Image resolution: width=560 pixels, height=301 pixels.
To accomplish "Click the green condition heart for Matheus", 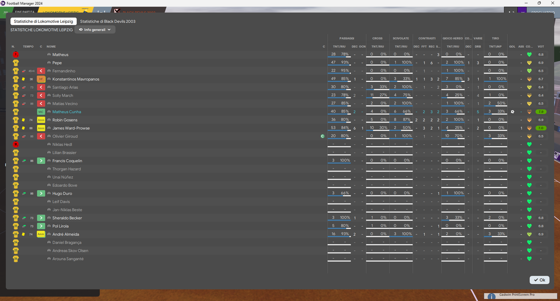I will click(x=529, y=55).
